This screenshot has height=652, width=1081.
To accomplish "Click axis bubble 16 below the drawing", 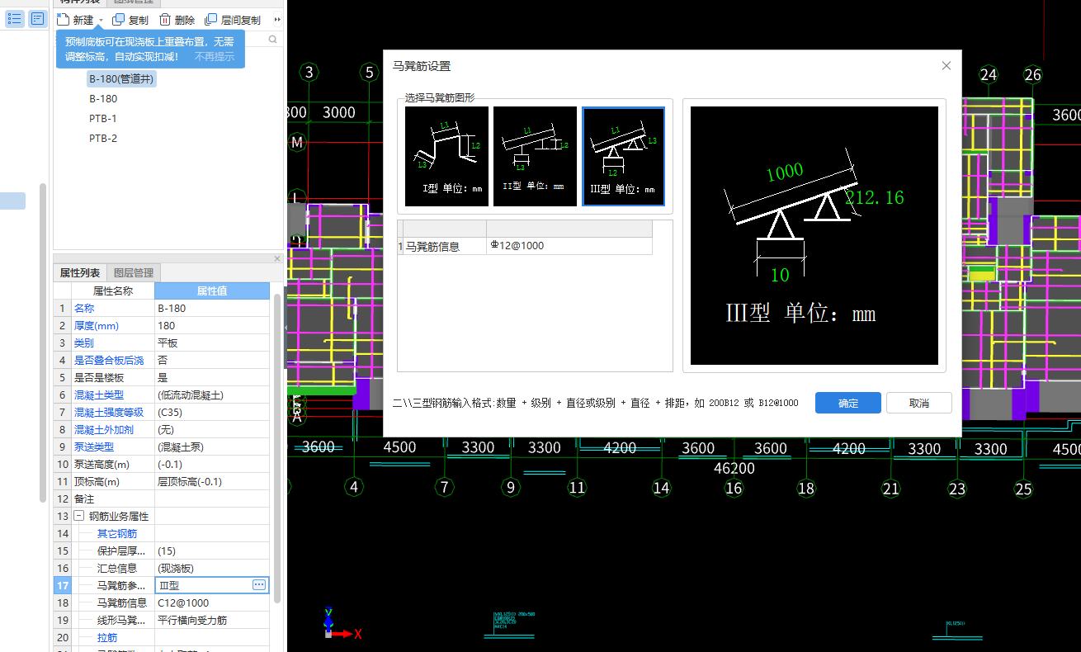I will click(734, 488).
